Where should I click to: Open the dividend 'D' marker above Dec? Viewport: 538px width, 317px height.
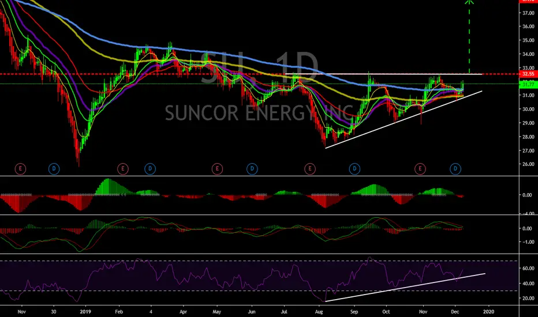[455, 169]
